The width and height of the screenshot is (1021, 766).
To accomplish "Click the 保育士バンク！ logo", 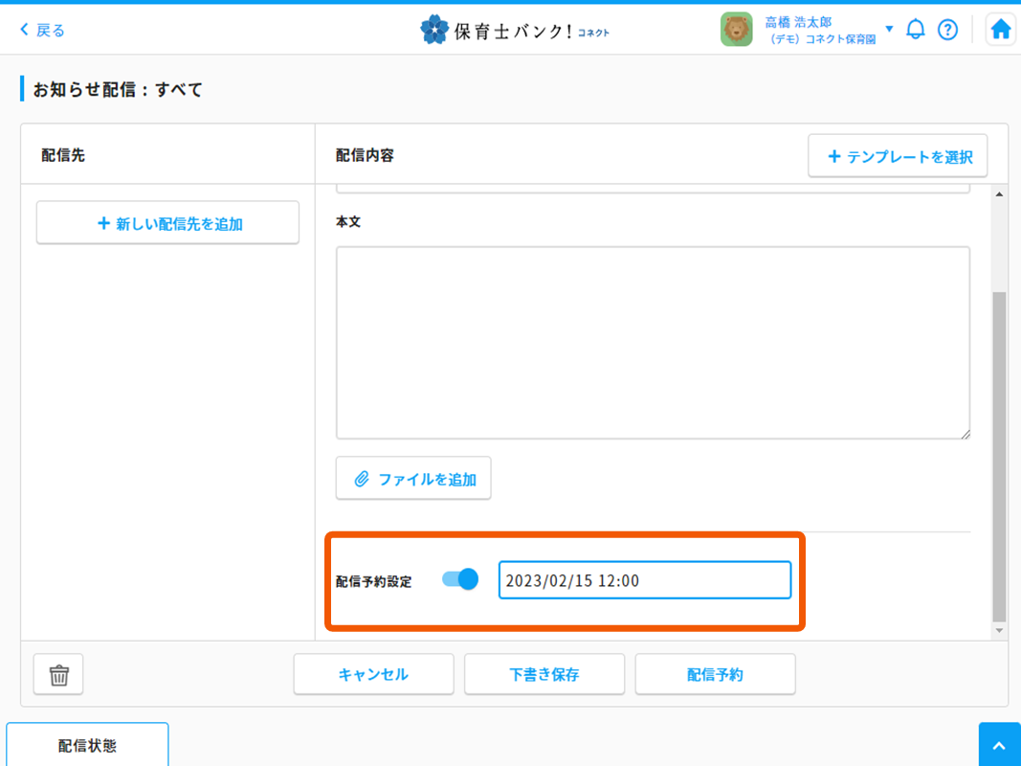I will pos(514,30).
